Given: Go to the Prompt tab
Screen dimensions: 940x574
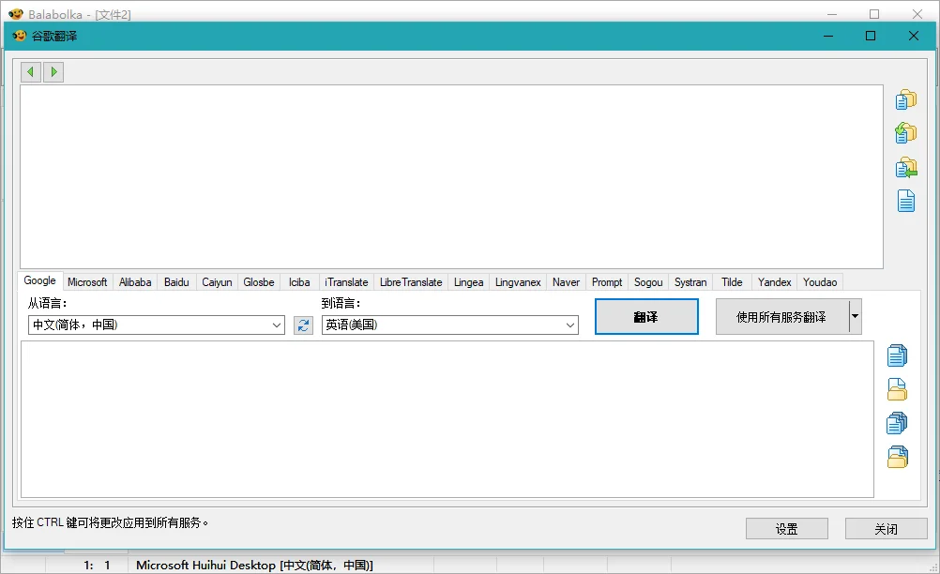Looking at the screenshot, I should (607, 282).
